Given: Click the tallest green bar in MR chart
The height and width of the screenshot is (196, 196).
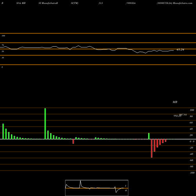Looking at the screenshot, I should 45,124.
